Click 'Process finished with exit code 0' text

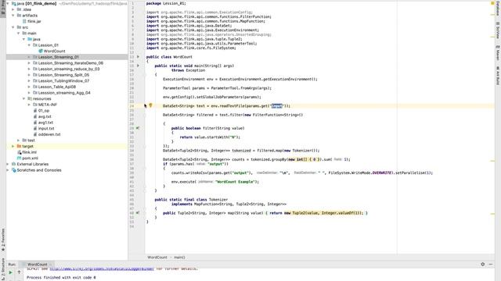pos(61,278)
